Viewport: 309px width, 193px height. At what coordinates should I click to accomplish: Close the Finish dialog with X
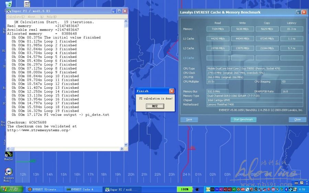coord(172,91)
